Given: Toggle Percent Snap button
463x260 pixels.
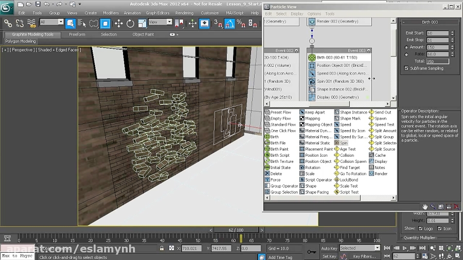Looking at the screenshot, I should tap(241, 23).
